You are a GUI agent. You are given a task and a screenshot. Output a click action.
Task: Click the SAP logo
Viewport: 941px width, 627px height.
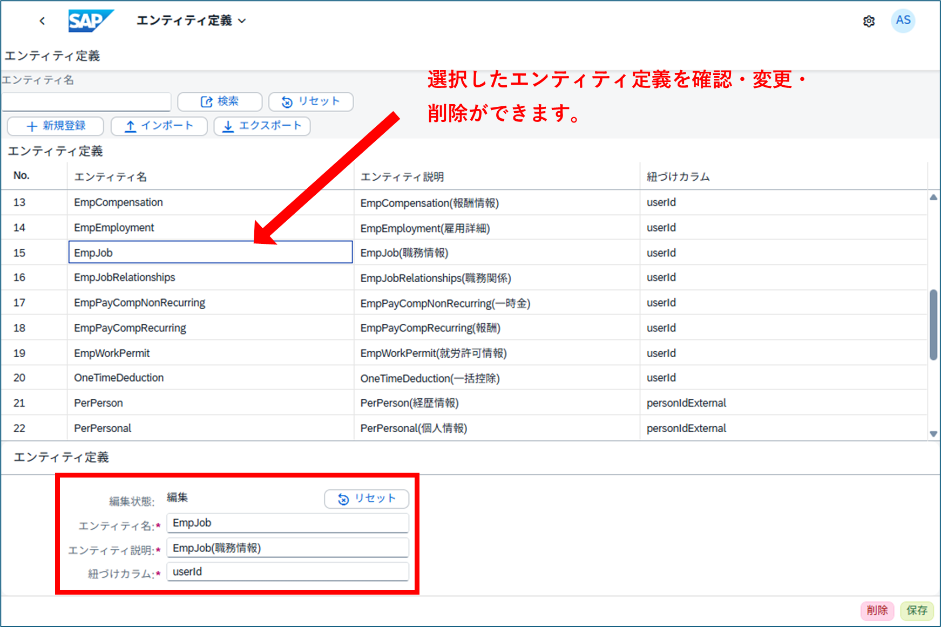[x=90, y=21]
